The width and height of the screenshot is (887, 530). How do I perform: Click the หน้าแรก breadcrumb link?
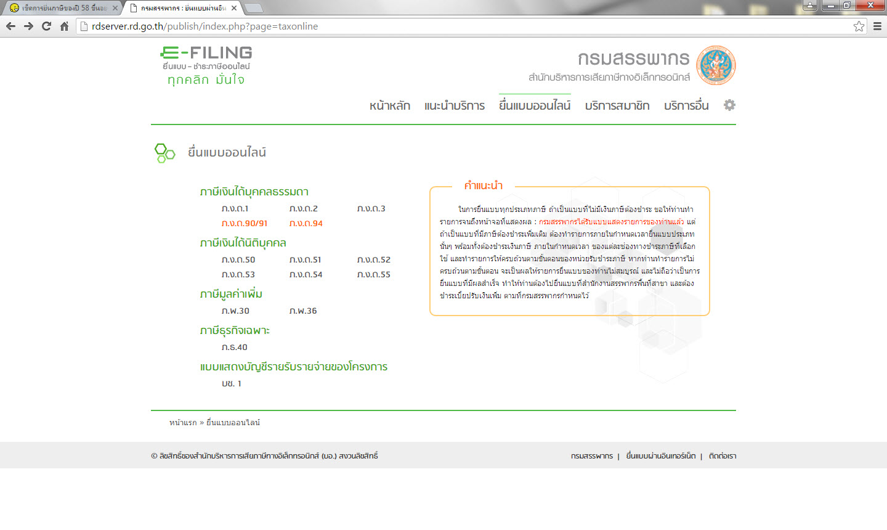pos(183,423)
